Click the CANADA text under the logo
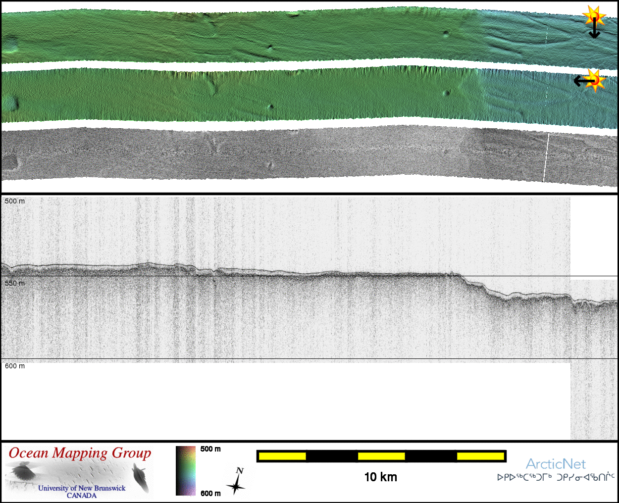The width and height of the screenshot is (619, 503). [x=82, y=496]
